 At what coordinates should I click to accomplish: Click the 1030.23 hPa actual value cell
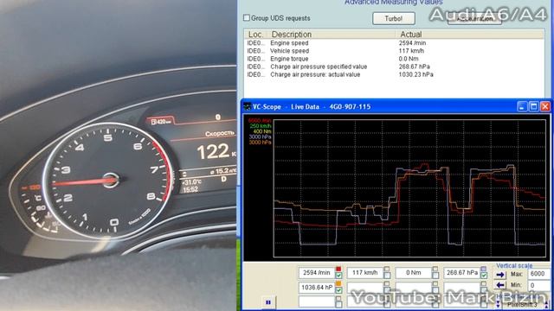415,74
